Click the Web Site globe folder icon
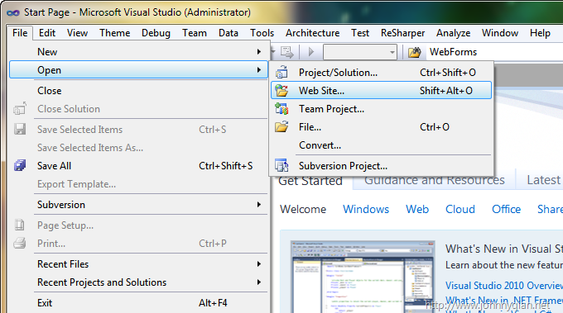 point(281,91)
